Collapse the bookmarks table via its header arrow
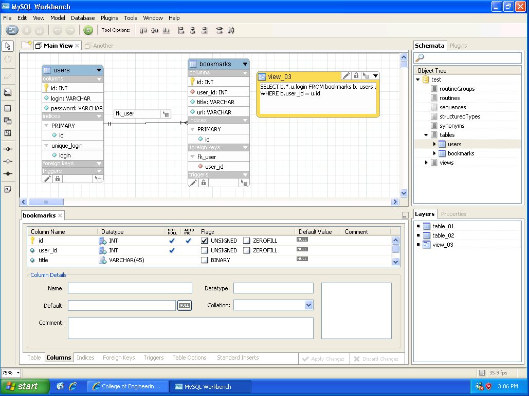The image size is (529, 396). [245, 64]
